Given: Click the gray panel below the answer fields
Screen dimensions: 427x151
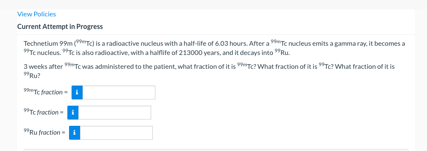Looking at the screenshot, I should tap(216, 150).
